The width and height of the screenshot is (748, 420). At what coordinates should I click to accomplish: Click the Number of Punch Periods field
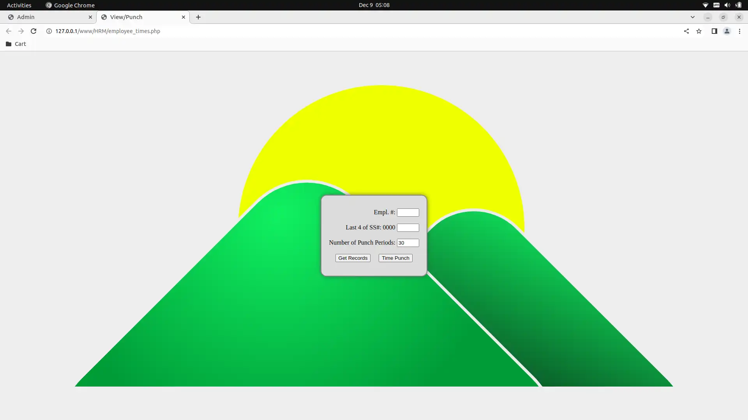coord(408,243)
